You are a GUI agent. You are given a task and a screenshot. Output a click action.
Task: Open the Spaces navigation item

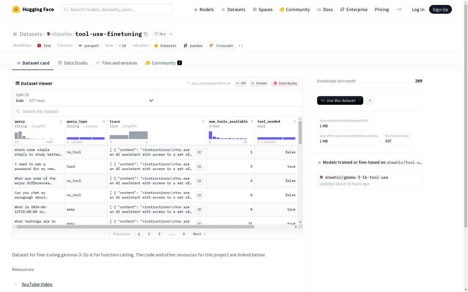(262, 9)
